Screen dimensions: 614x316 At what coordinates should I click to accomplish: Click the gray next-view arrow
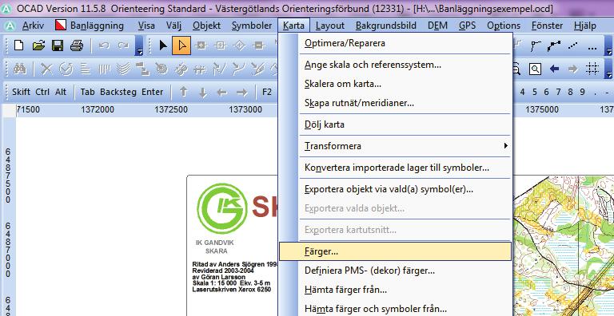click(573, 69)
